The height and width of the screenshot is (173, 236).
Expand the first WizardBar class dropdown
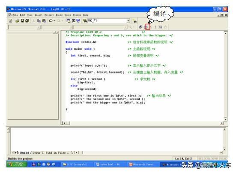point(39,27)
